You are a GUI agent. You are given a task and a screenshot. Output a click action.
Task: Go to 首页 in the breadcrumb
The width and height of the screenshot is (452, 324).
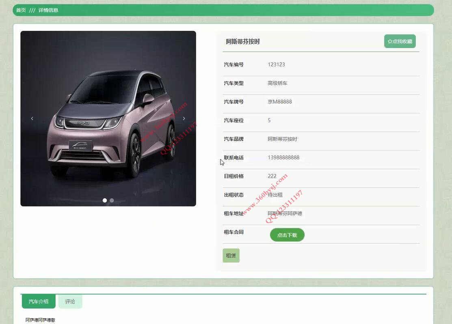(x=21, y=10)
